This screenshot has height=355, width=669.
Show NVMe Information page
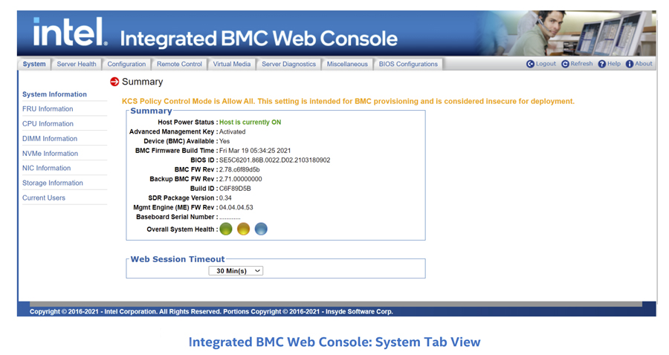click(x=50, y=154)
